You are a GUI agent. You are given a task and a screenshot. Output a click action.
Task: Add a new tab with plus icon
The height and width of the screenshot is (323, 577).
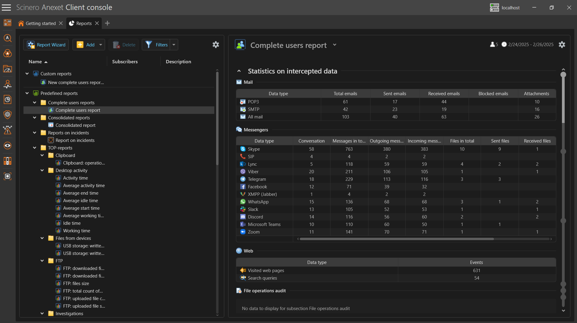tap(107, 23)
